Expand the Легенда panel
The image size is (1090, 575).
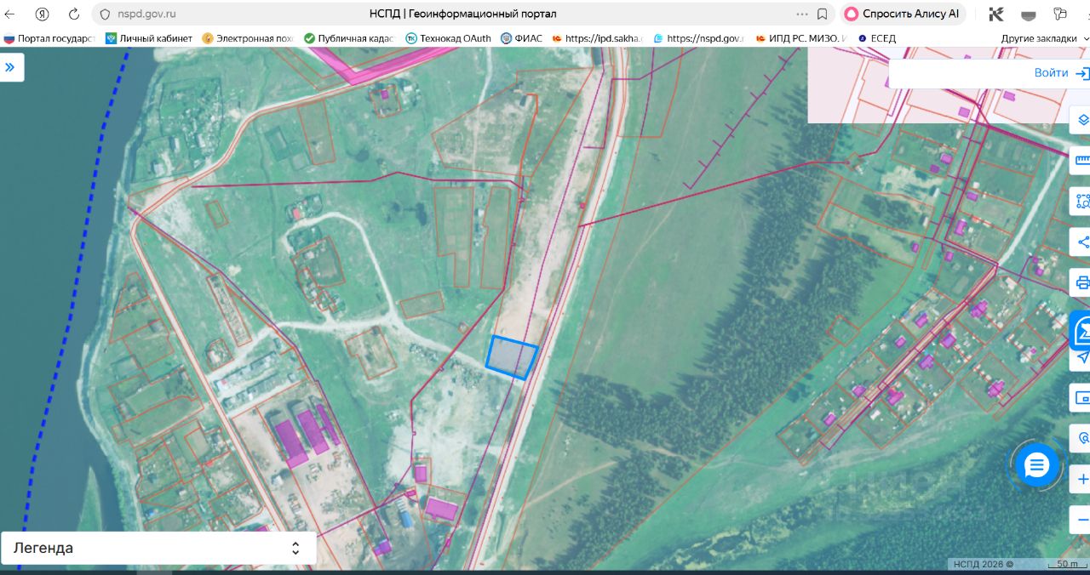(159, 549)
